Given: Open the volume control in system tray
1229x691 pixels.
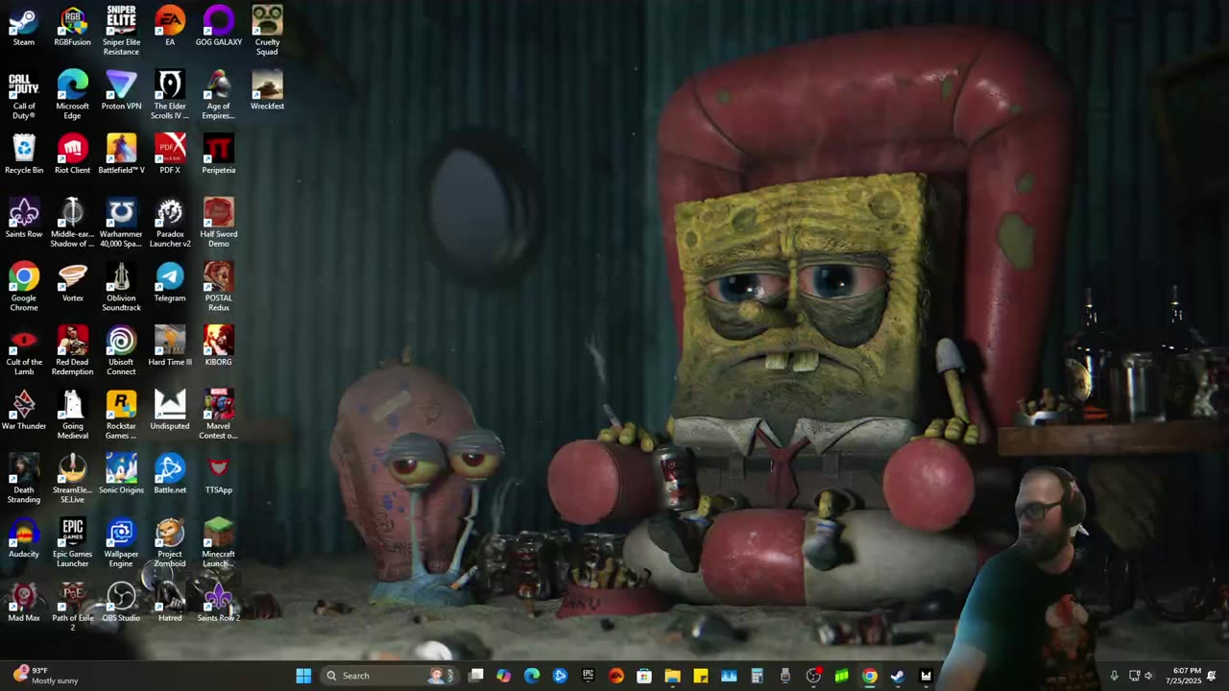Looking at the screenshot, I should pos(1148,676).
